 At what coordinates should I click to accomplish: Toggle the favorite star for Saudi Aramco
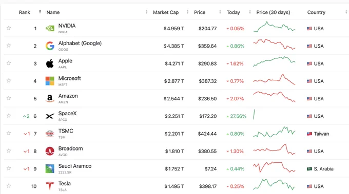(x=9, y=168)
